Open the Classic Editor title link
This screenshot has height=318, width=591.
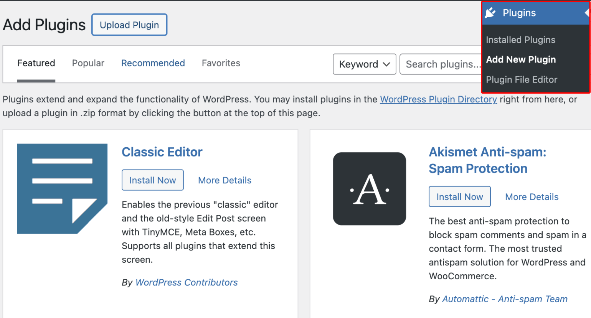pyautogui.click(x=162, y=152)
